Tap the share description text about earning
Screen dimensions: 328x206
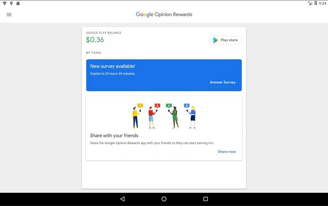[x=152, y=143]
